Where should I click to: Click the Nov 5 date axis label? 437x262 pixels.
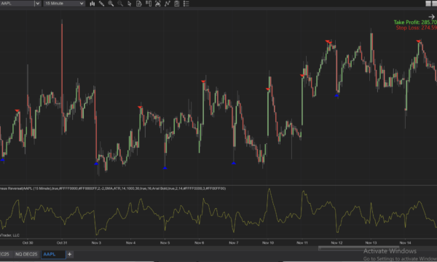point(165,243)
